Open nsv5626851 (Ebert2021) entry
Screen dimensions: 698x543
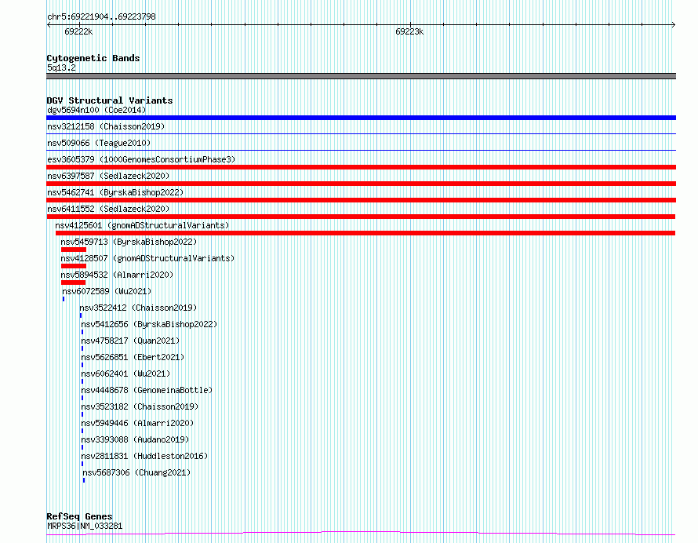point(133,357)
